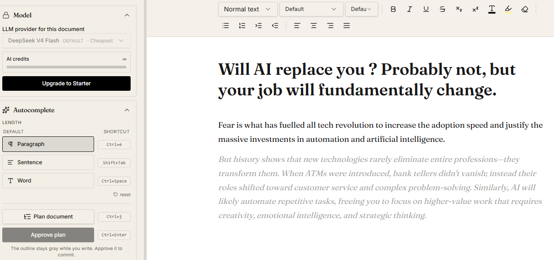Align text left
This screenshot has width=554, height=260.
297,26
